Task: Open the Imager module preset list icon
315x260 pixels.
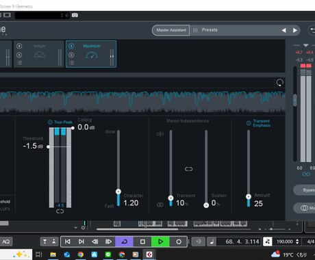Action: click(19, 63)
